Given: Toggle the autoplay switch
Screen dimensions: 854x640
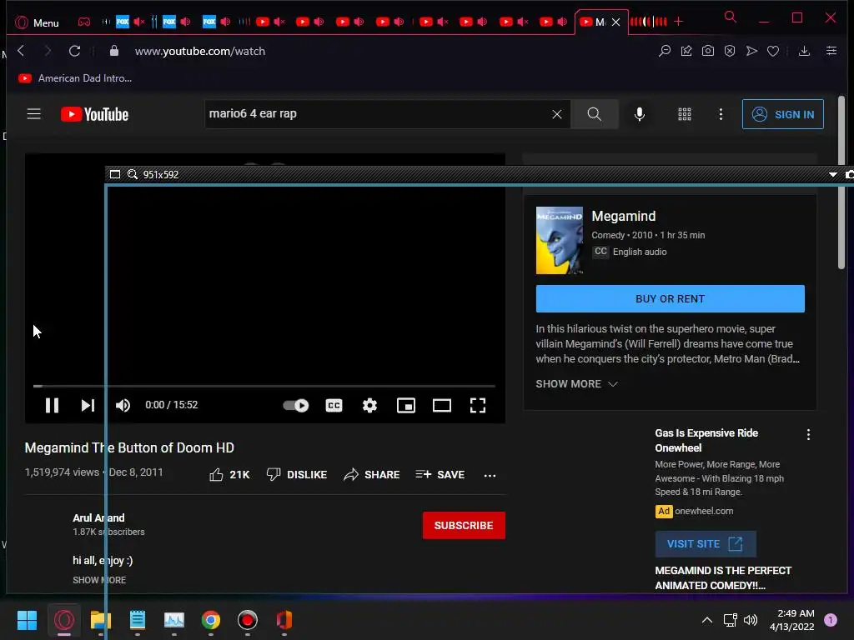Looking at the screenshot, I should (296, 406).
